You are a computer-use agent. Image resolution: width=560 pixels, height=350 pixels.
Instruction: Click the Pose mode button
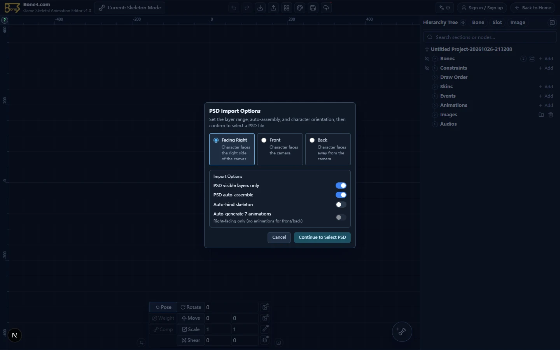pyautogui.click(x=163, y=307)
